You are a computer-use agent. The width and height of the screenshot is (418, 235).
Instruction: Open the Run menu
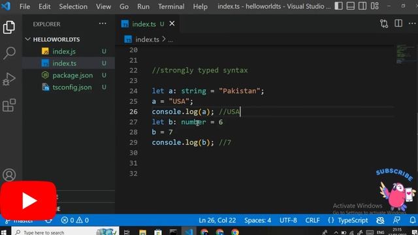click(x=143, y=7)
